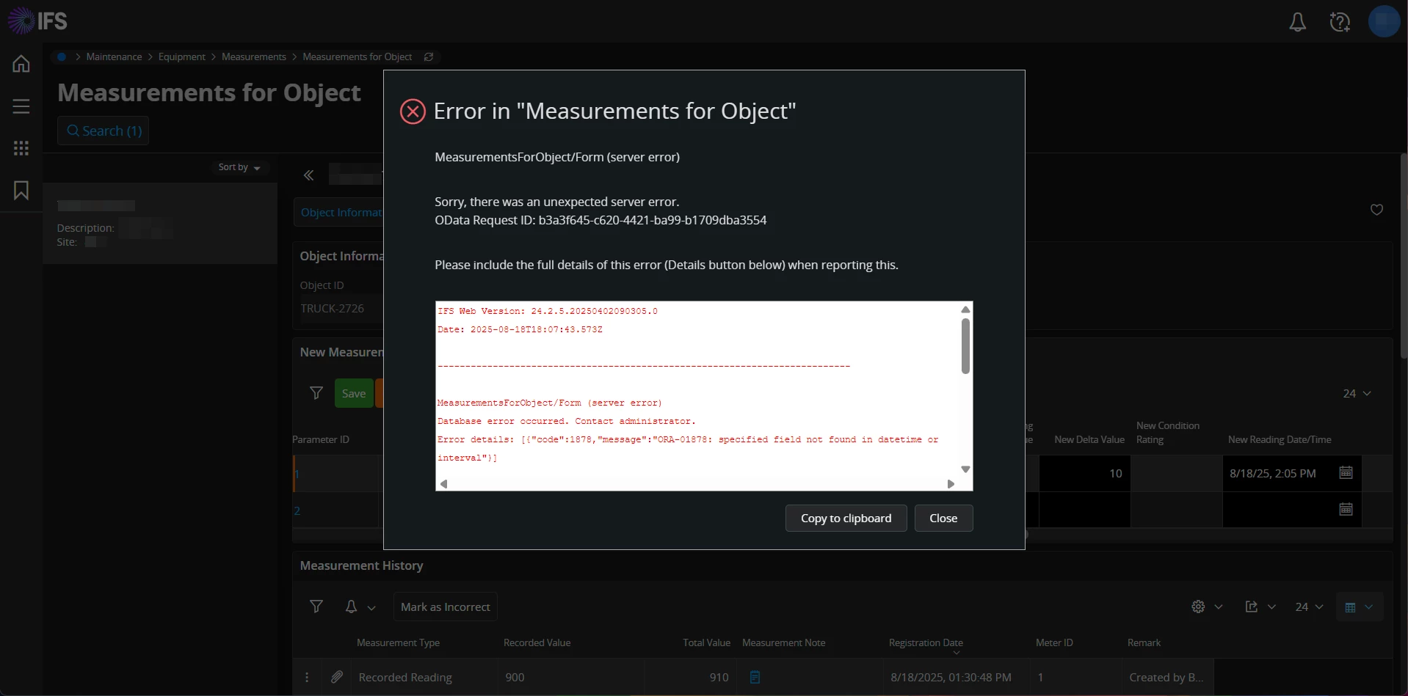The width and height of the screenshot is (1408, 696).
Task: Select the Object Information tab
Action: pyautogui.click(x=339, y=212)
